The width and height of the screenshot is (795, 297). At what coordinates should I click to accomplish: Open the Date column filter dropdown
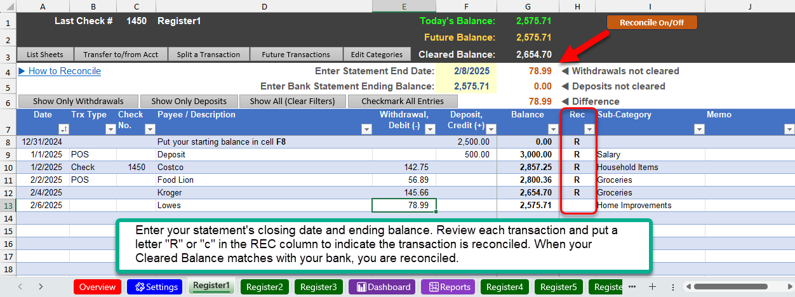[63, 129]
